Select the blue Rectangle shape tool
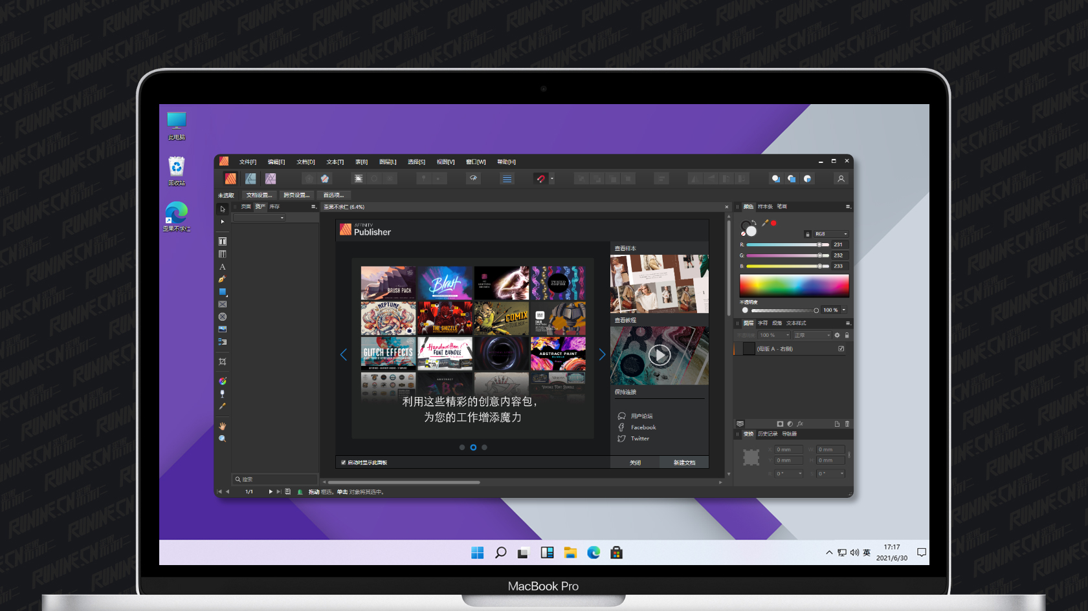 (x=223, y=292)
